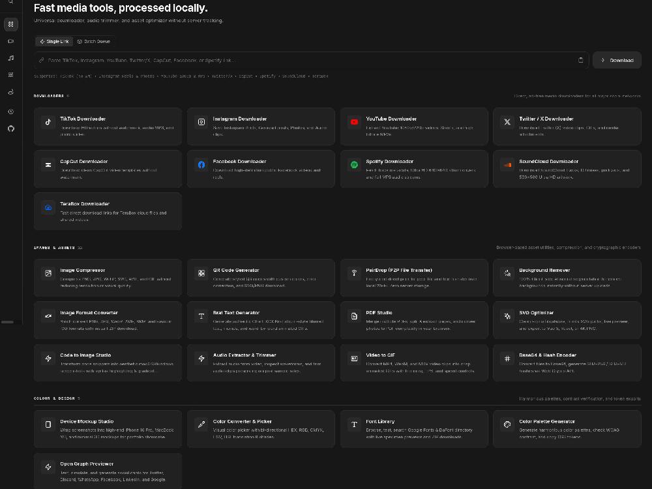Viewport: 652px width, 489px height.
Task: Click the Download button
Action: tap(617, 60)
